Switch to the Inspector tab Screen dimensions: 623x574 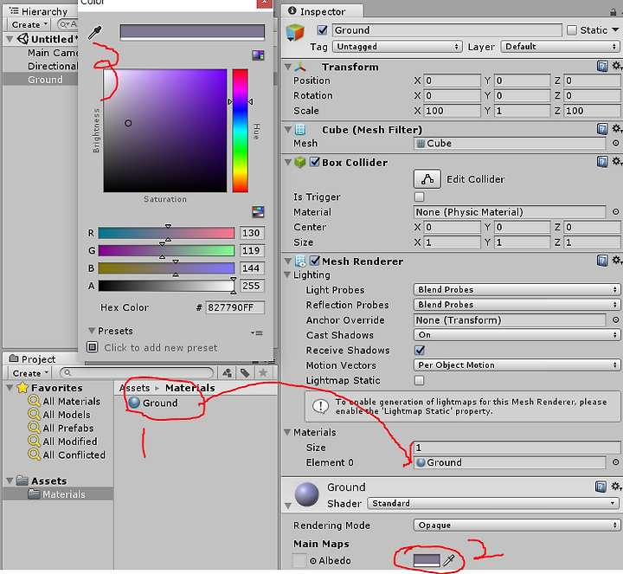pos(322,11)
